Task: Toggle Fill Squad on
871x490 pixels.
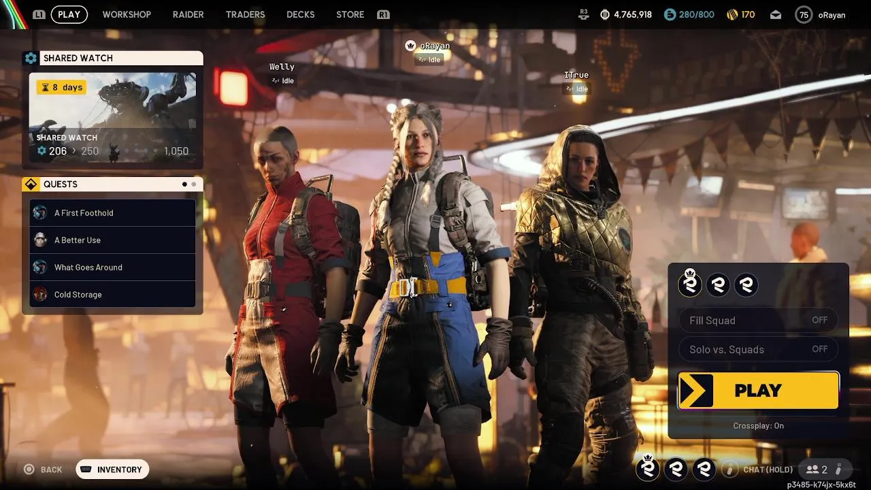Action: [x=758, y=320]
